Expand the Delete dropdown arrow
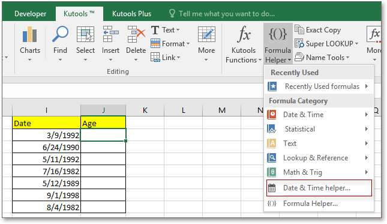387x224 pixels. click(136, 60)
